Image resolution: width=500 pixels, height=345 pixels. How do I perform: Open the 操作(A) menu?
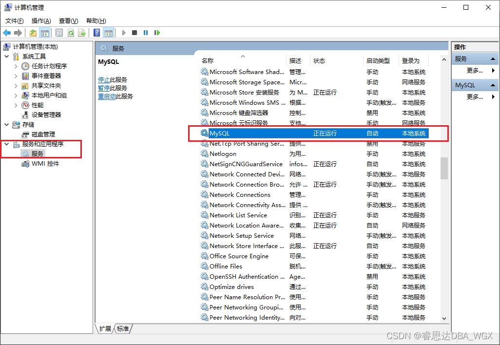pyautogui.click(x=41, y=21)
